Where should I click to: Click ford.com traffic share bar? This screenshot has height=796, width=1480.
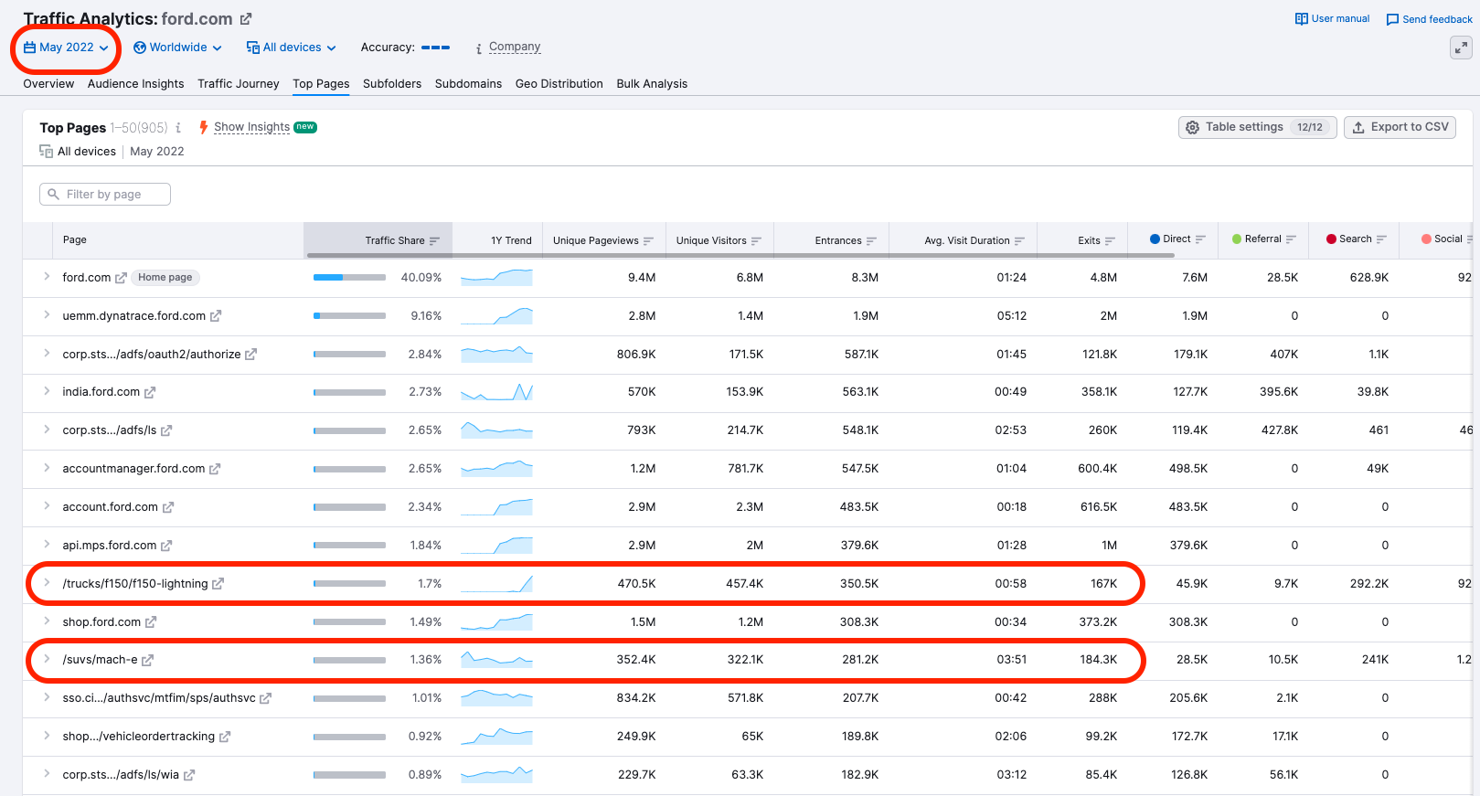point(349,278)
